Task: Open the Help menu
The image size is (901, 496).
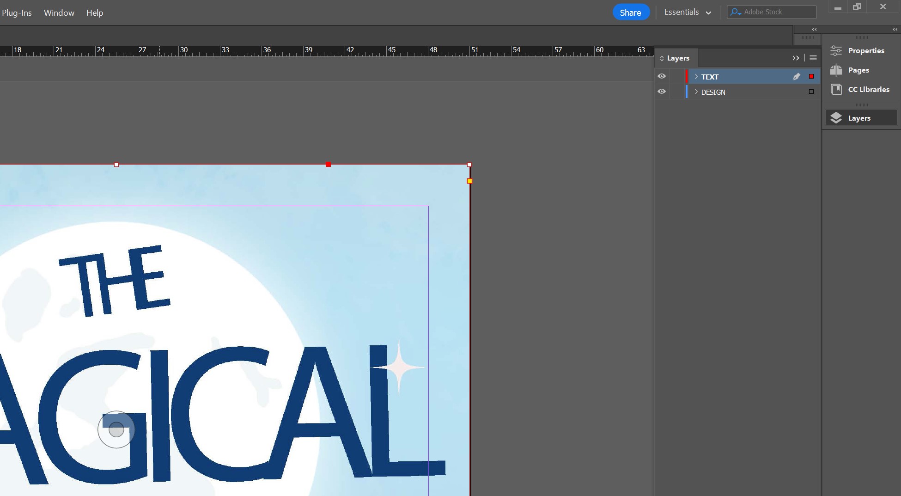Action: tap(95, 12)
